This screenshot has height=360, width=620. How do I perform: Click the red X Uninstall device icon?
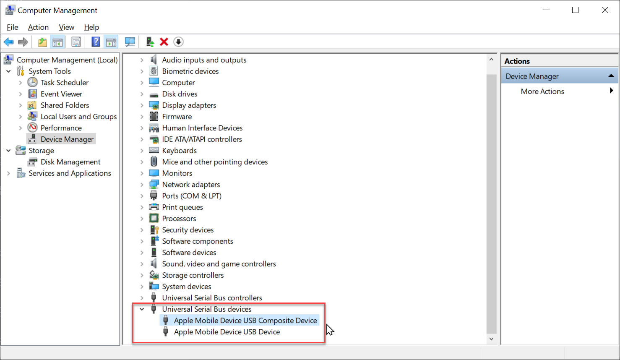pyautogui.click(x=164, y=42)
